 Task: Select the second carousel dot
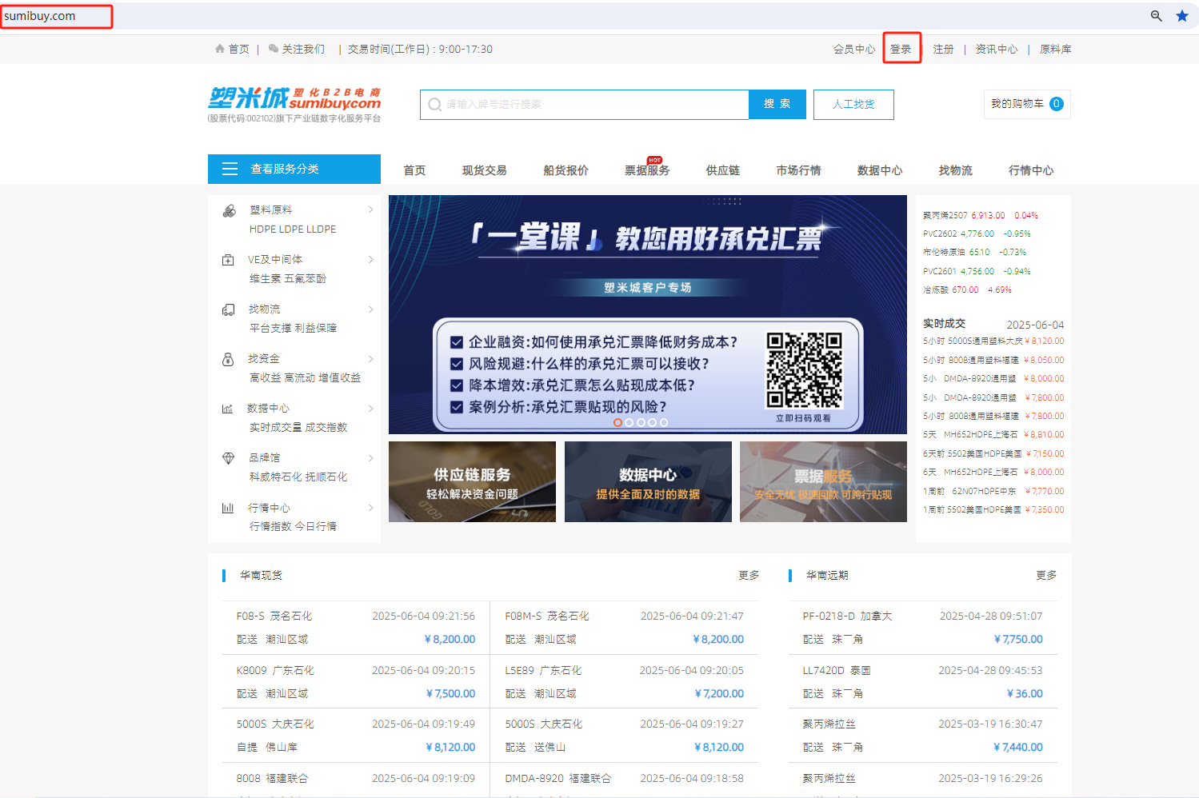[x=629, y=422]
